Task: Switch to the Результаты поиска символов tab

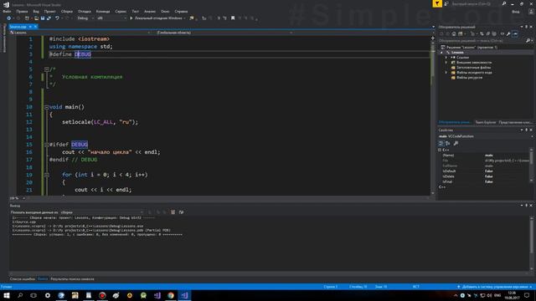Action: pos(72,279)
